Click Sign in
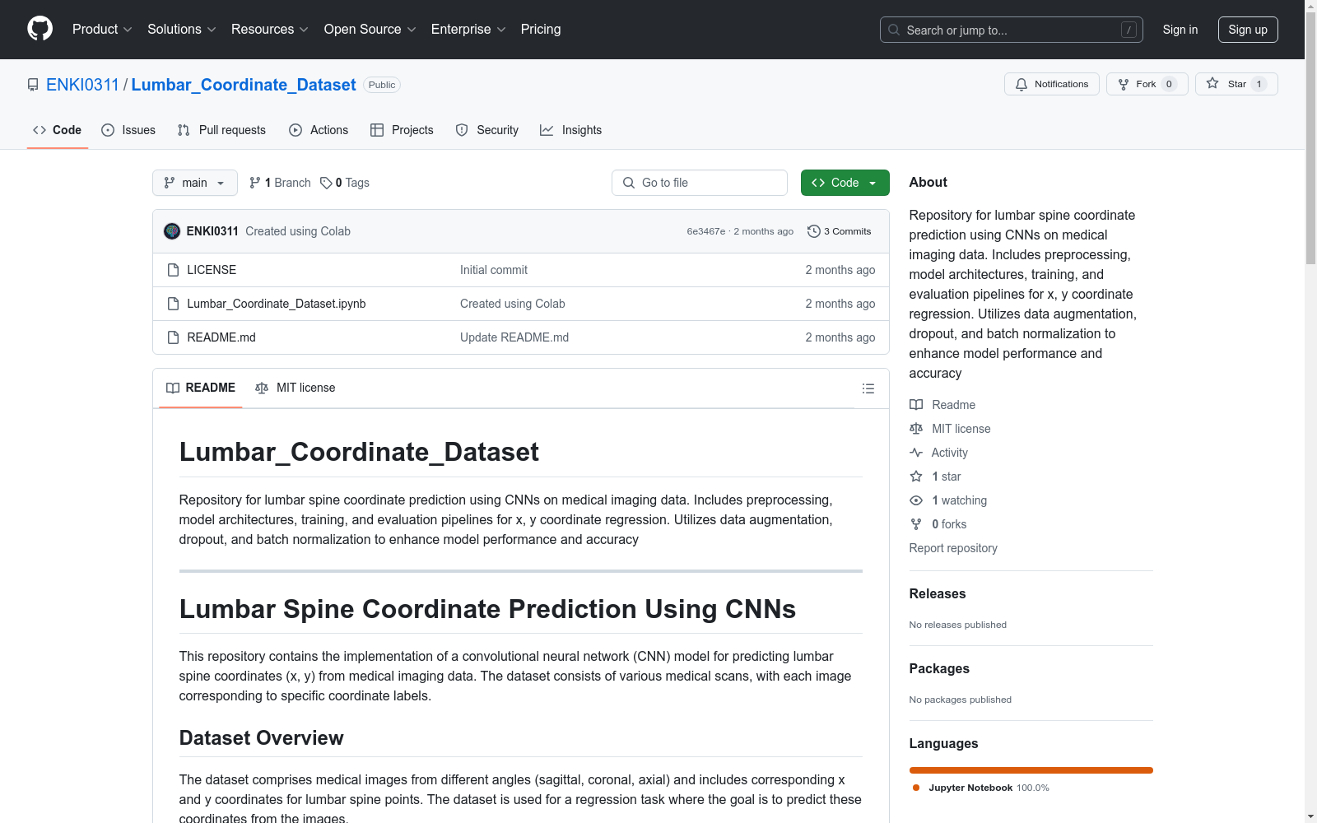Screen dimensions: 1317x823 [1180, 30]
